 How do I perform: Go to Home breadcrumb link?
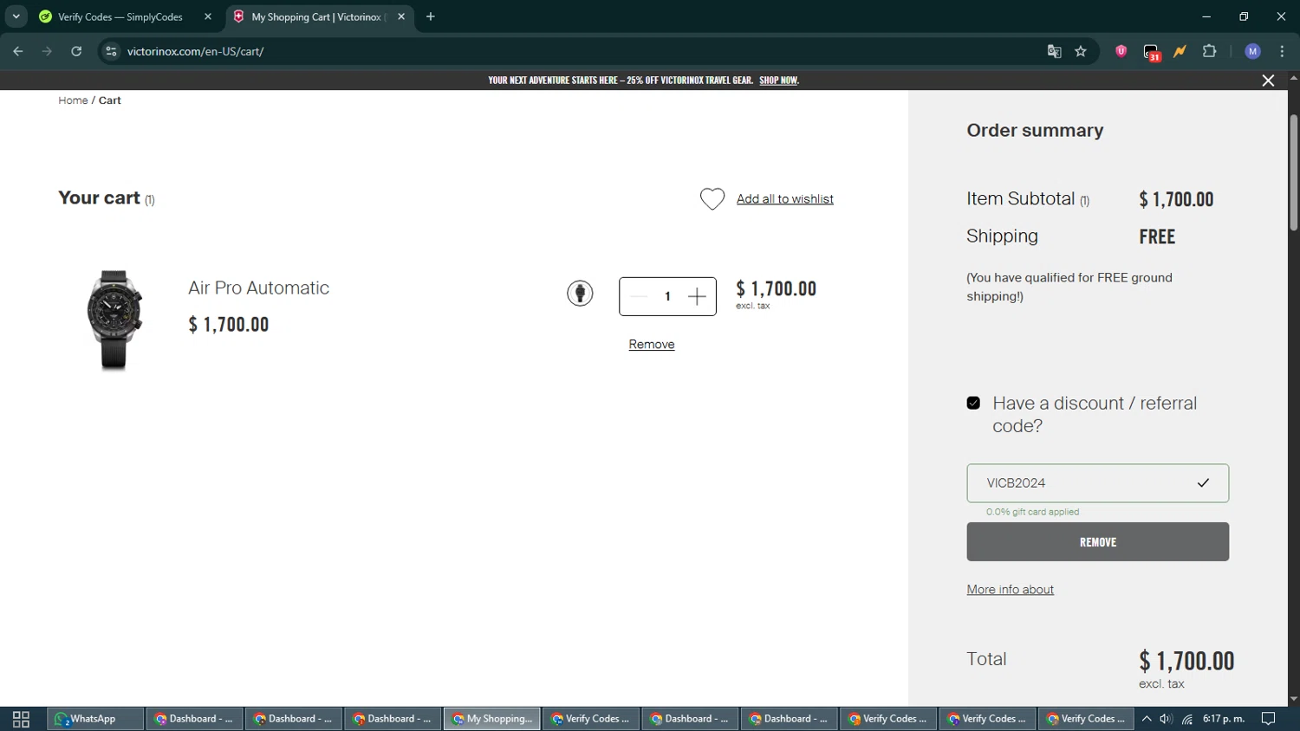[x=73, y=100]
